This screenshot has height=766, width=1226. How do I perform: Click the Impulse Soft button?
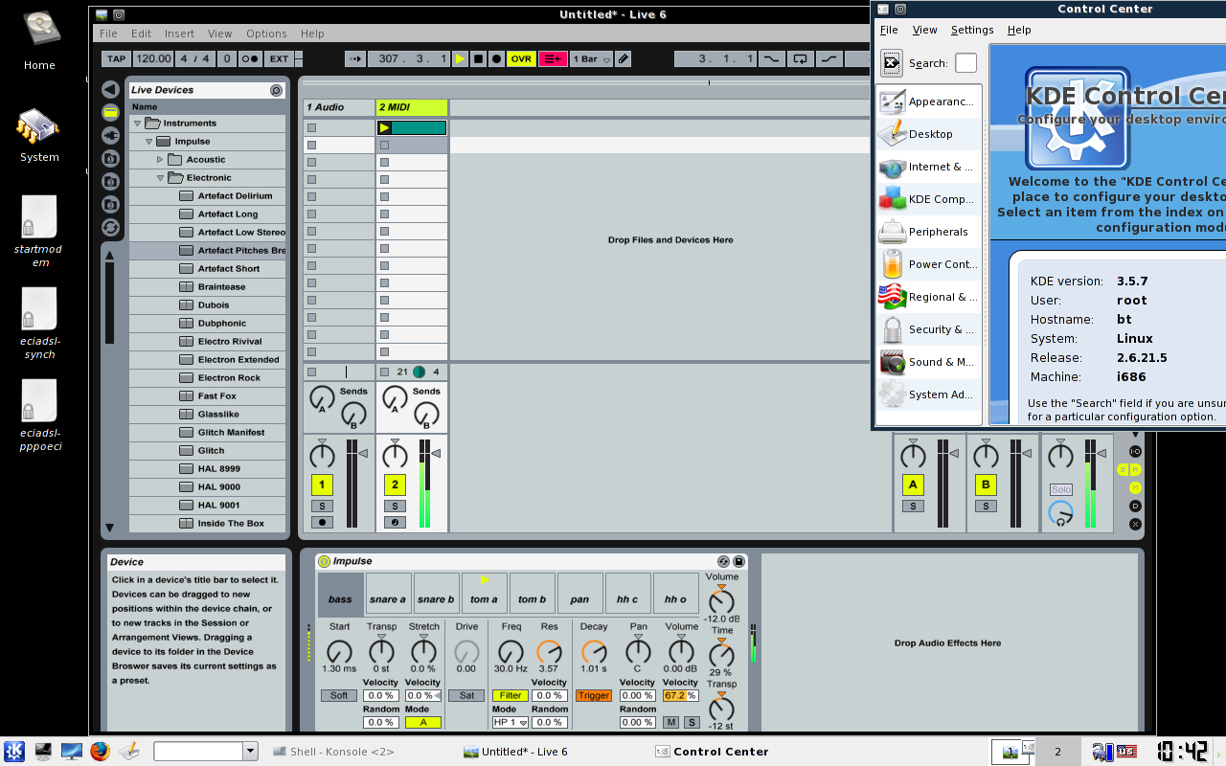(339, 696)
